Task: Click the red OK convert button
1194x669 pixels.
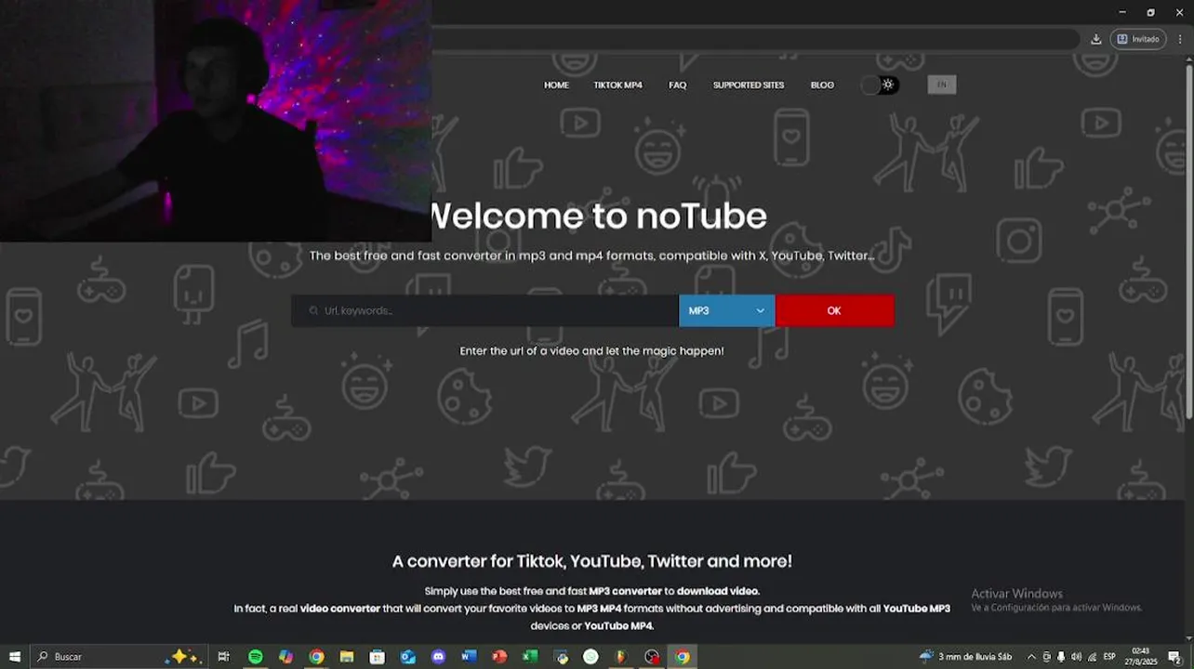Action: [834, 310]
